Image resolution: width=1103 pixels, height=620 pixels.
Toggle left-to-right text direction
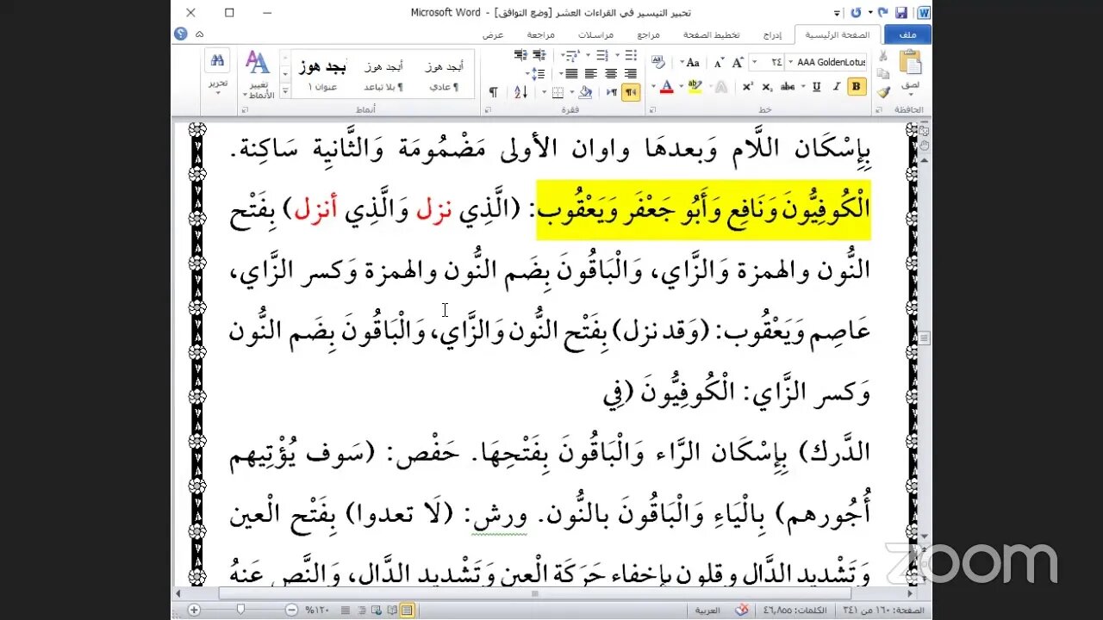(612, 92)
